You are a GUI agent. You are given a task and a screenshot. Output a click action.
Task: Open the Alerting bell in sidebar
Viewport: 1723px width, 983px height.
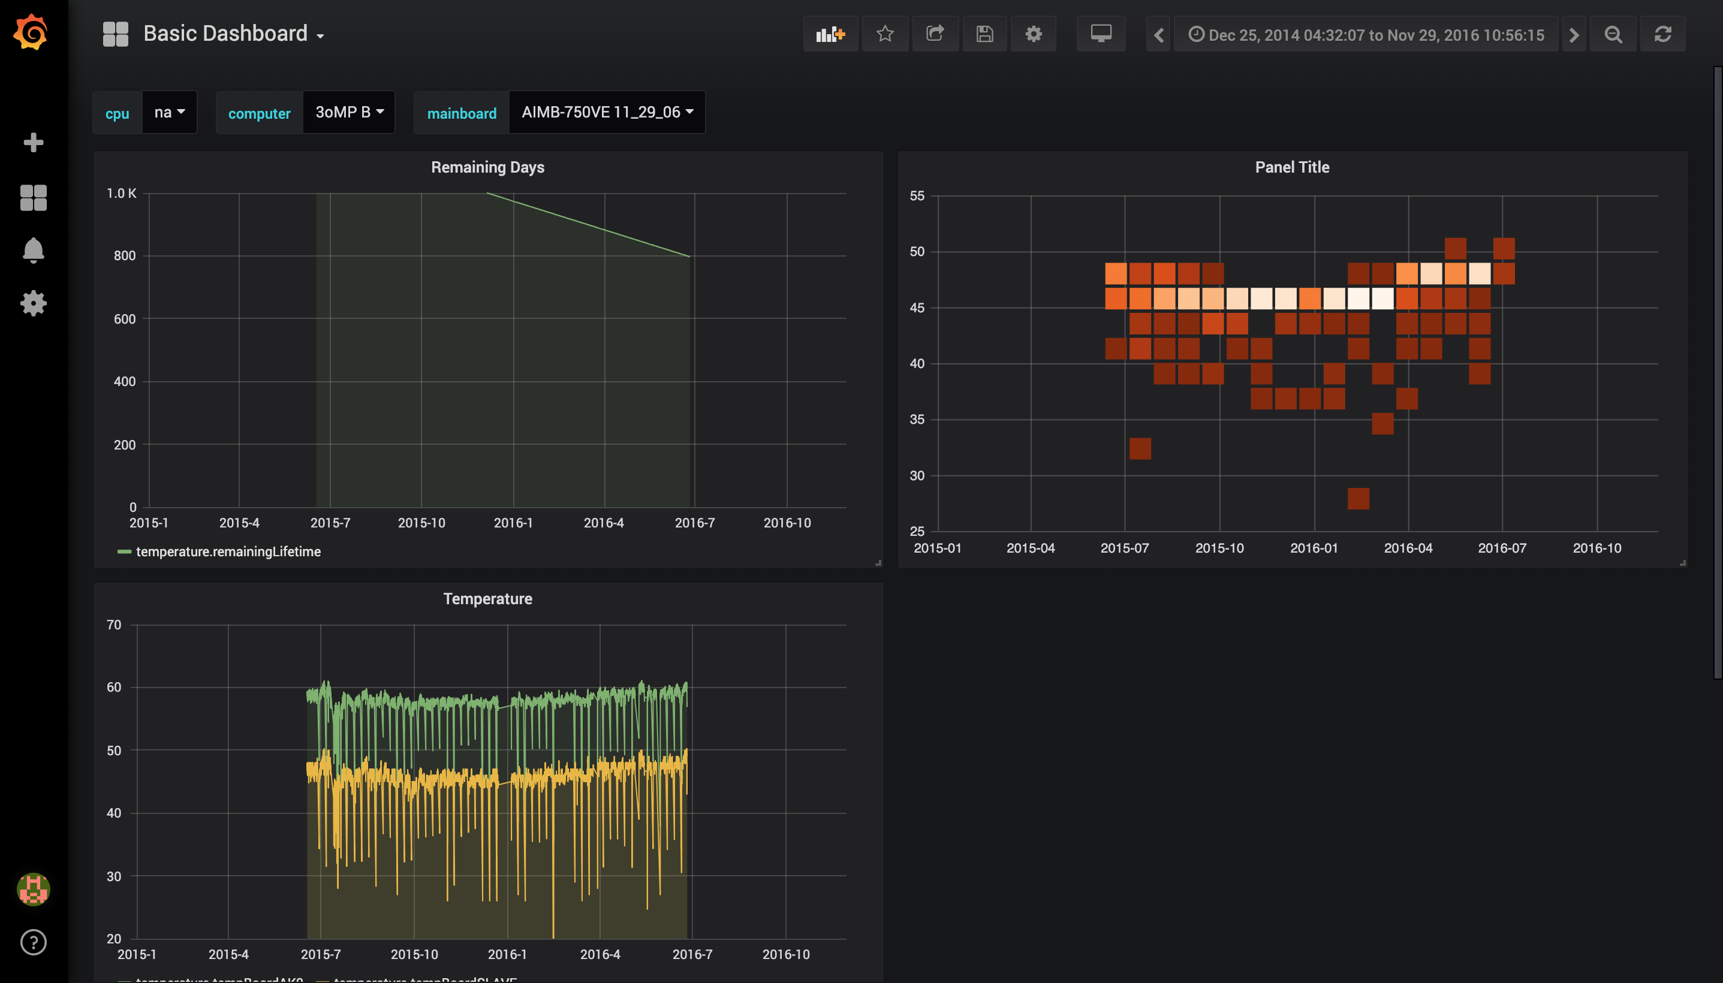tap(33, 250)
